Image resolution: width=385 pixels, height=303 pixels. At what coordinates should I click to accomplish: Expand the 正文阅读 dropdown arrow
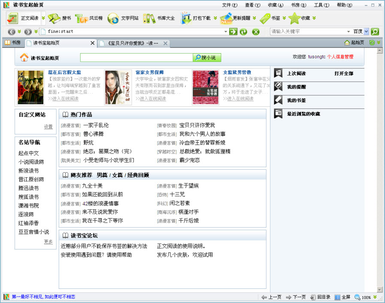click(x=43, y=18)
